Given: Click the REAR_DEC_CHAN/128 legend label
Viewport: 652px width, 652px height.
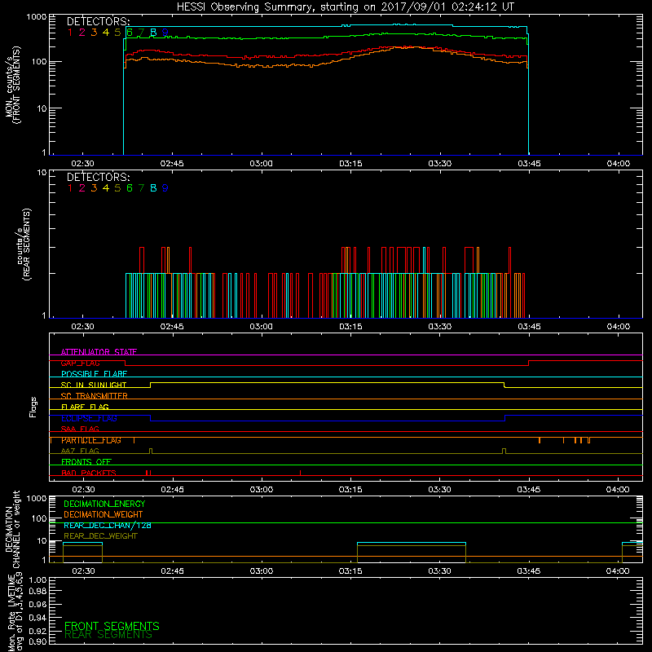Looking at the screenshot, I should point(108,526).
